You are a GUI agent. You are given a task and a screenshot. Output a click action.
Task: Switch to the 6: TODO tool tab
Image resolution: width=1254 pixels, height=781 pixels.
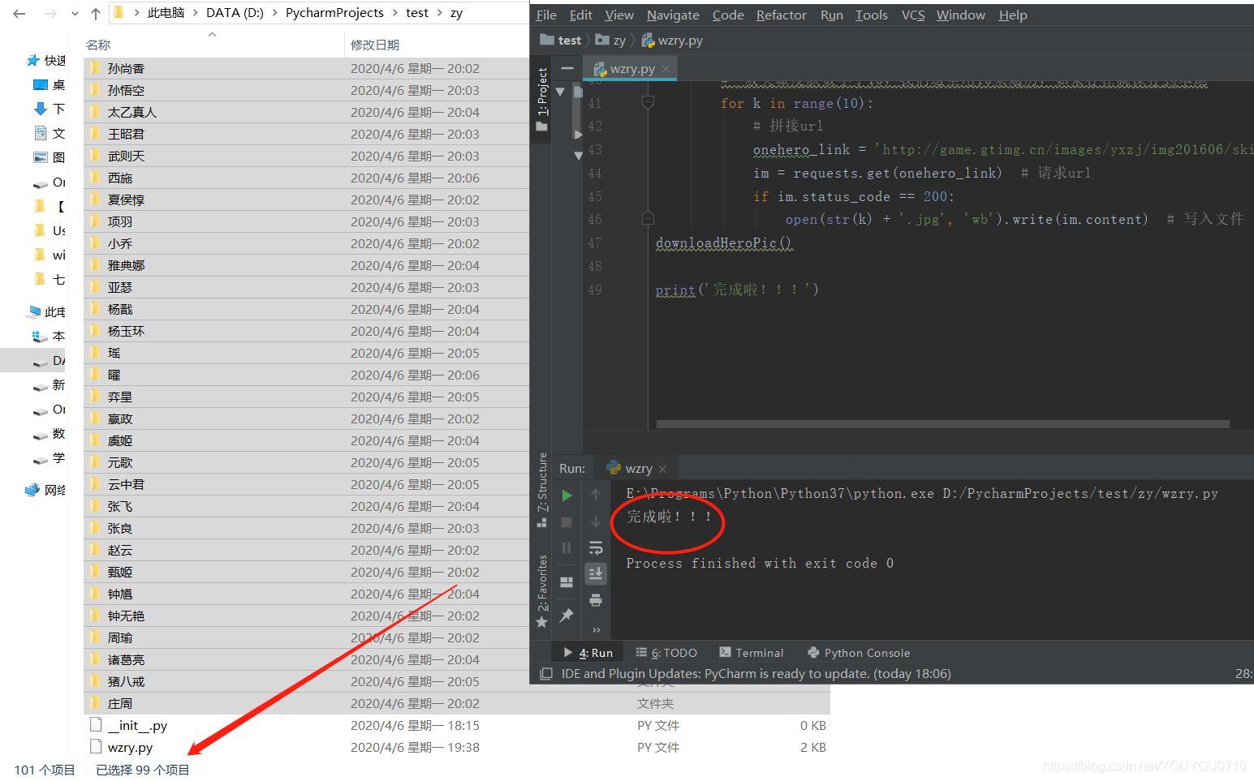coord(666,652)
